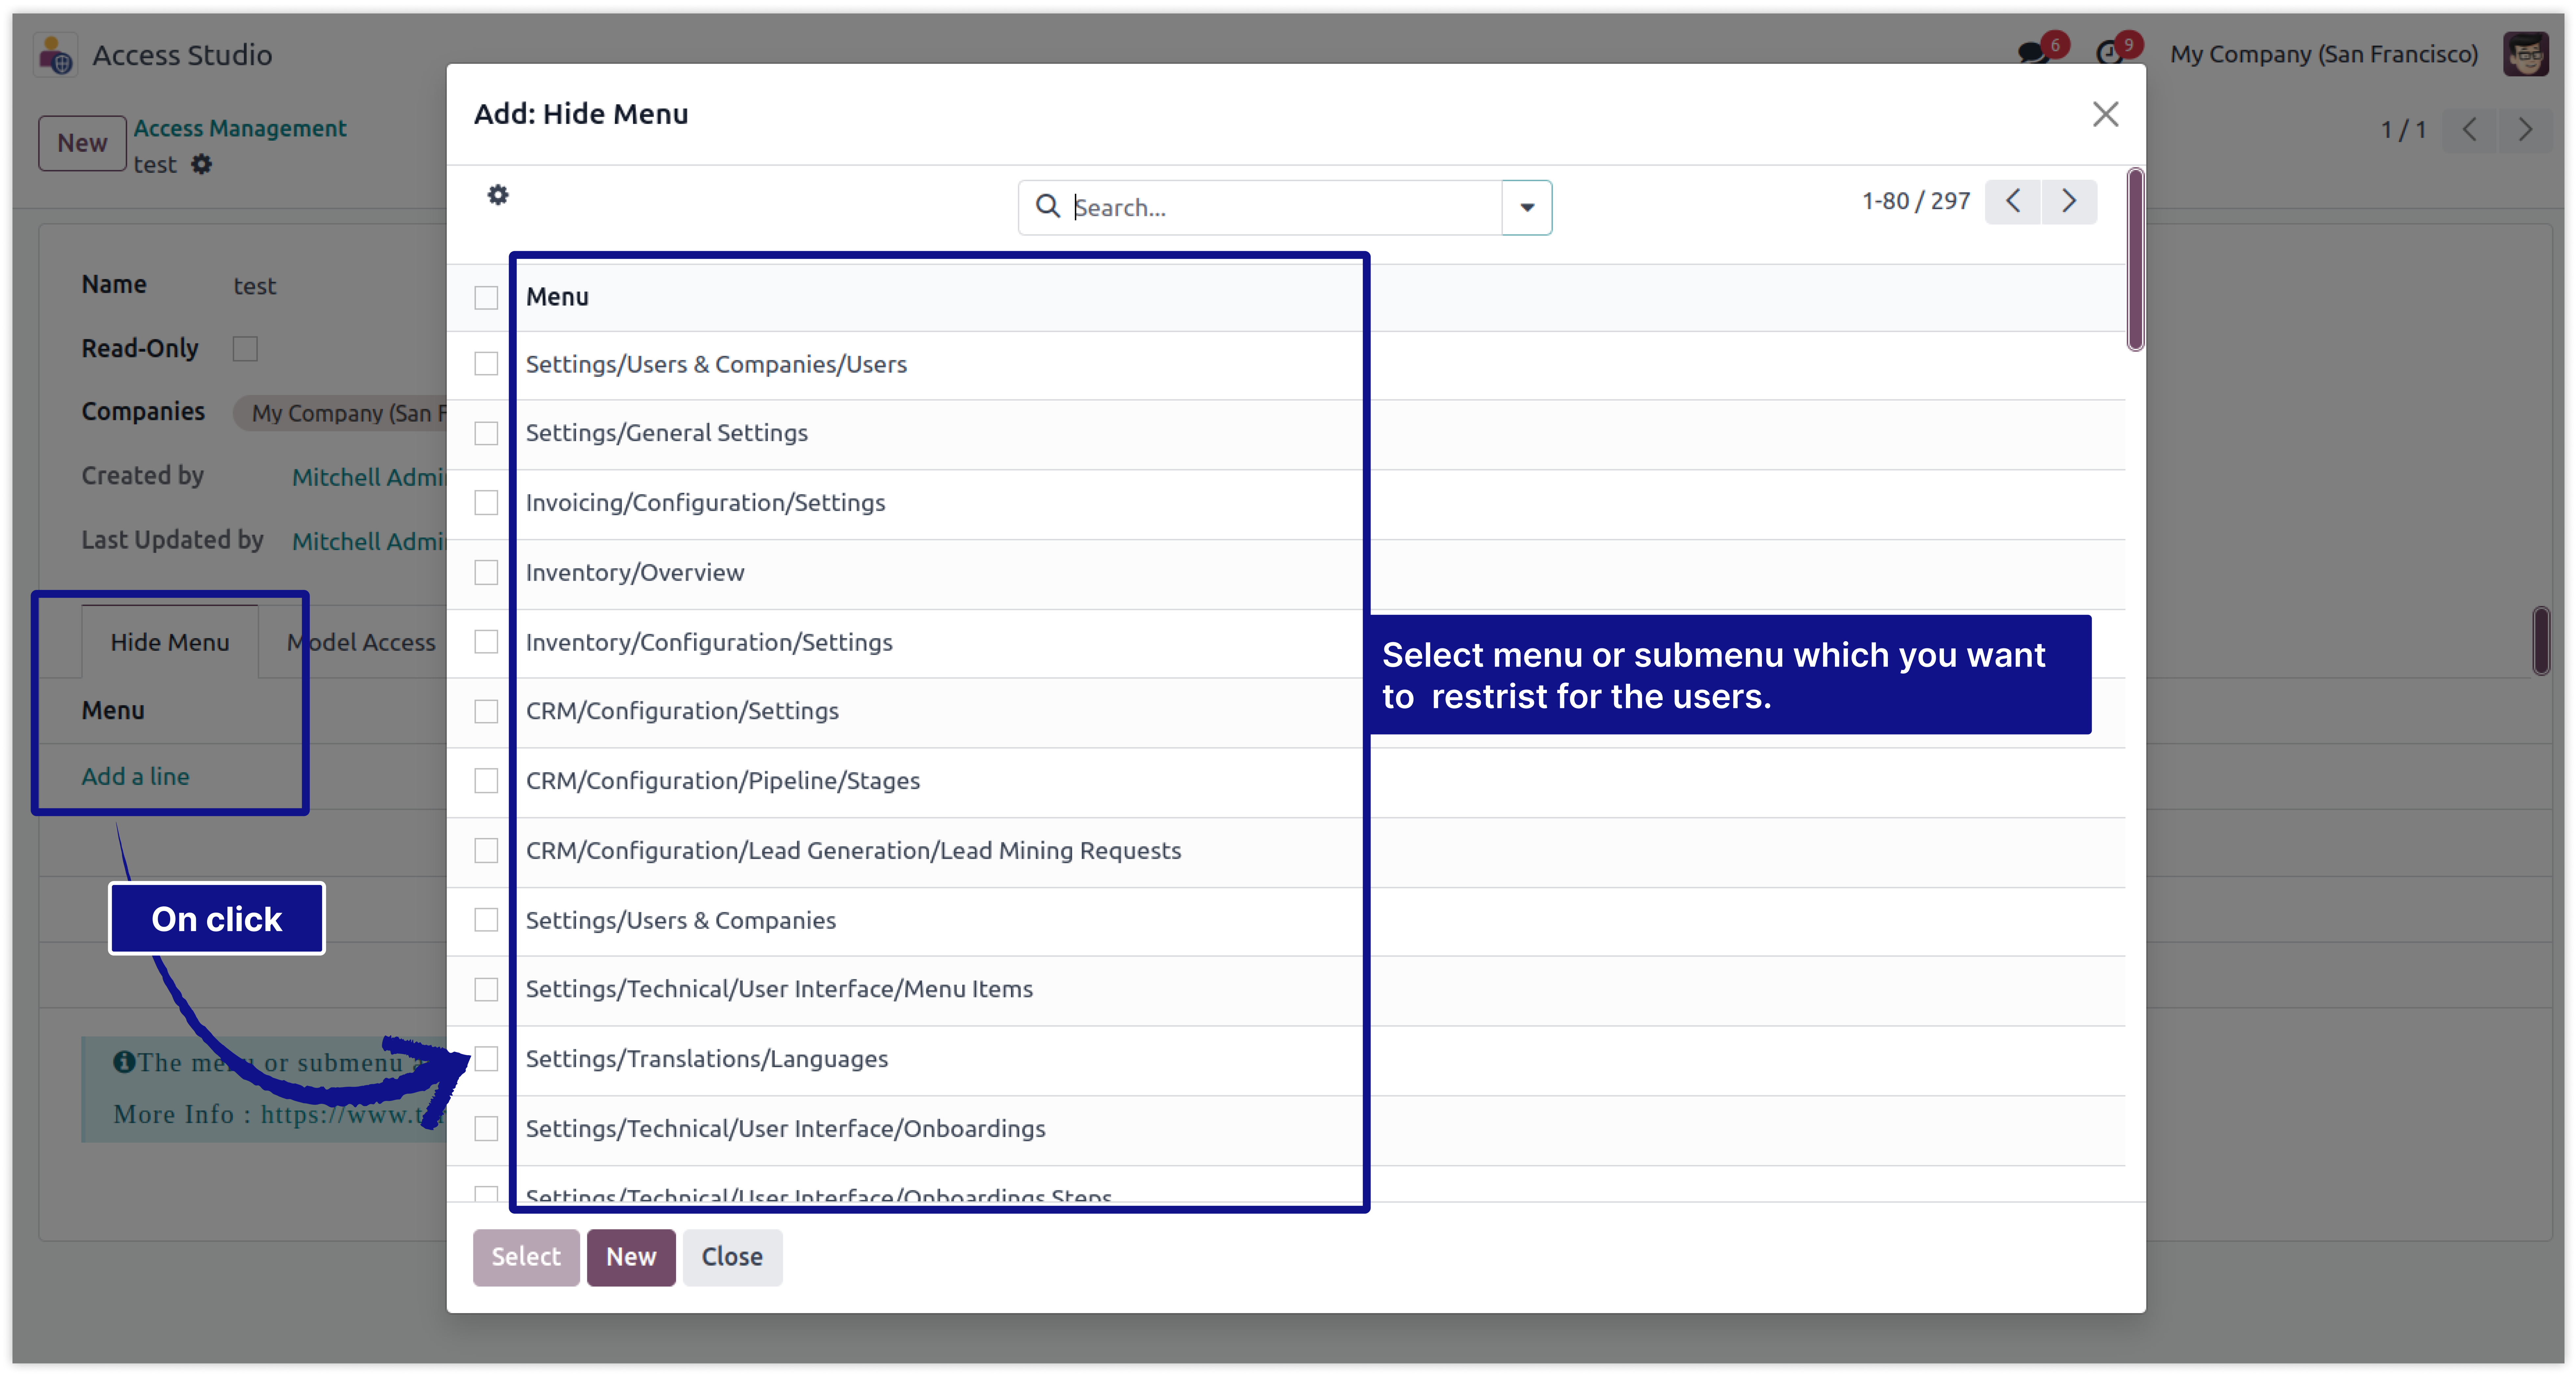Click CRM/Configuration/Pipeline/Stages text
Viewport: 2576px width, 1374px height.
[723, 781]
